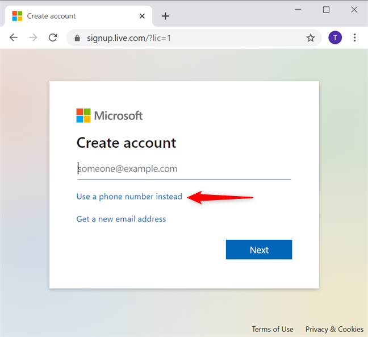Open a new tab with the plus button
Screen dimensions: 368x337
click(x=165, y=16)
